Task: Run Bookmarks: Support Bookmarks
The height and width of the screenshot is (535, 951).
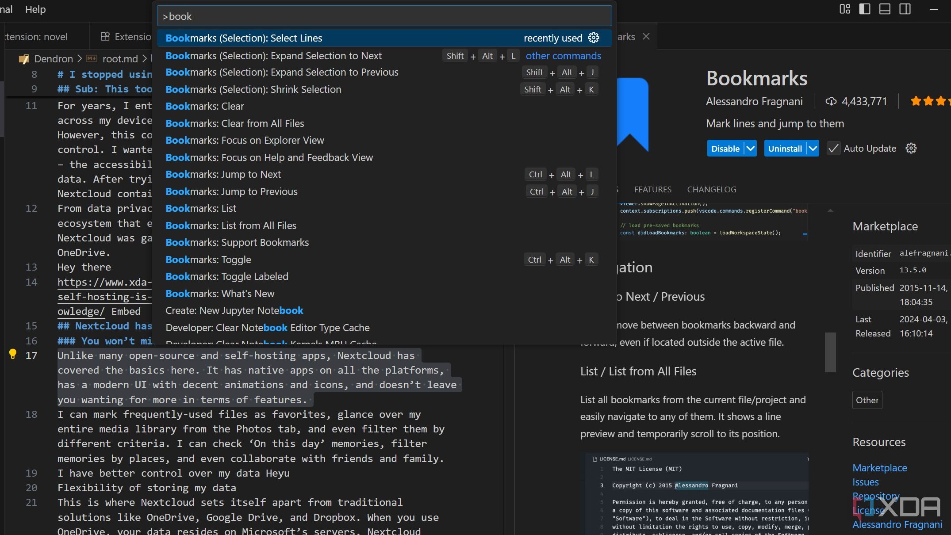Action: coord(384,243)
